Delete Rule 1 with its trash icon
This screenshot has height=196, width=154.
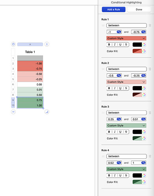point(150,26)
